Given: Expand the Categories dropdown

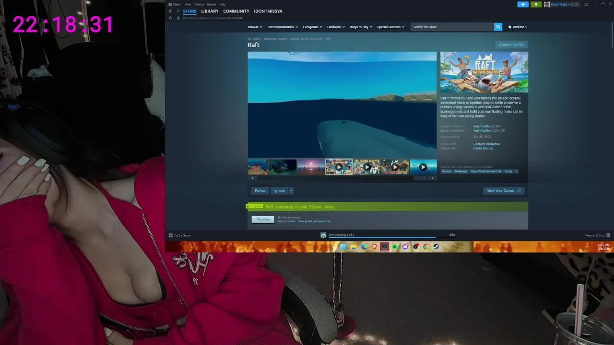Looking at the screenshot, I should 312,27.
